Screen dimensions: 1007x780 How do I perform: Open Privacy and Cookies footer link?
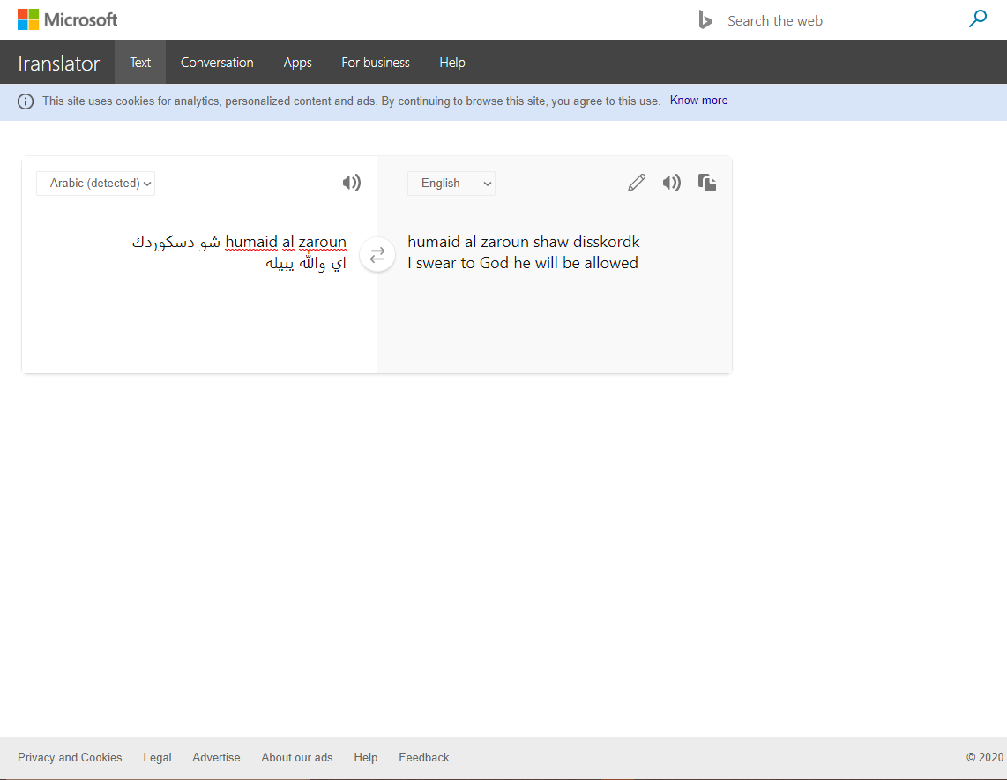click(x=70, y=758)
